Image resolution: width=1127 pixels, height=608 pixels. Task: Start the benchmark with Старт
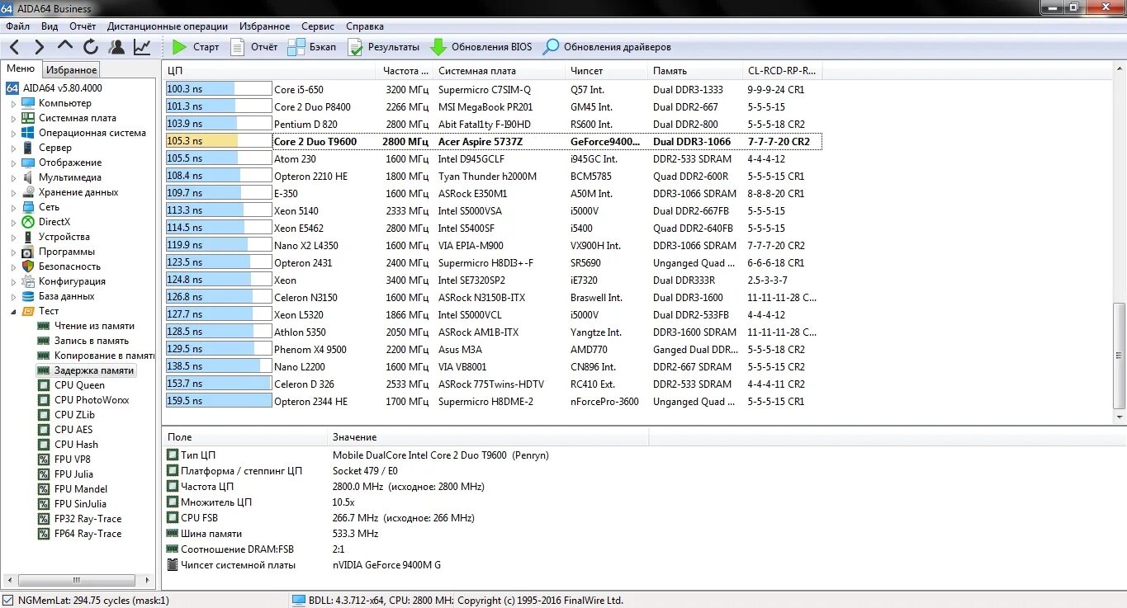196,47
